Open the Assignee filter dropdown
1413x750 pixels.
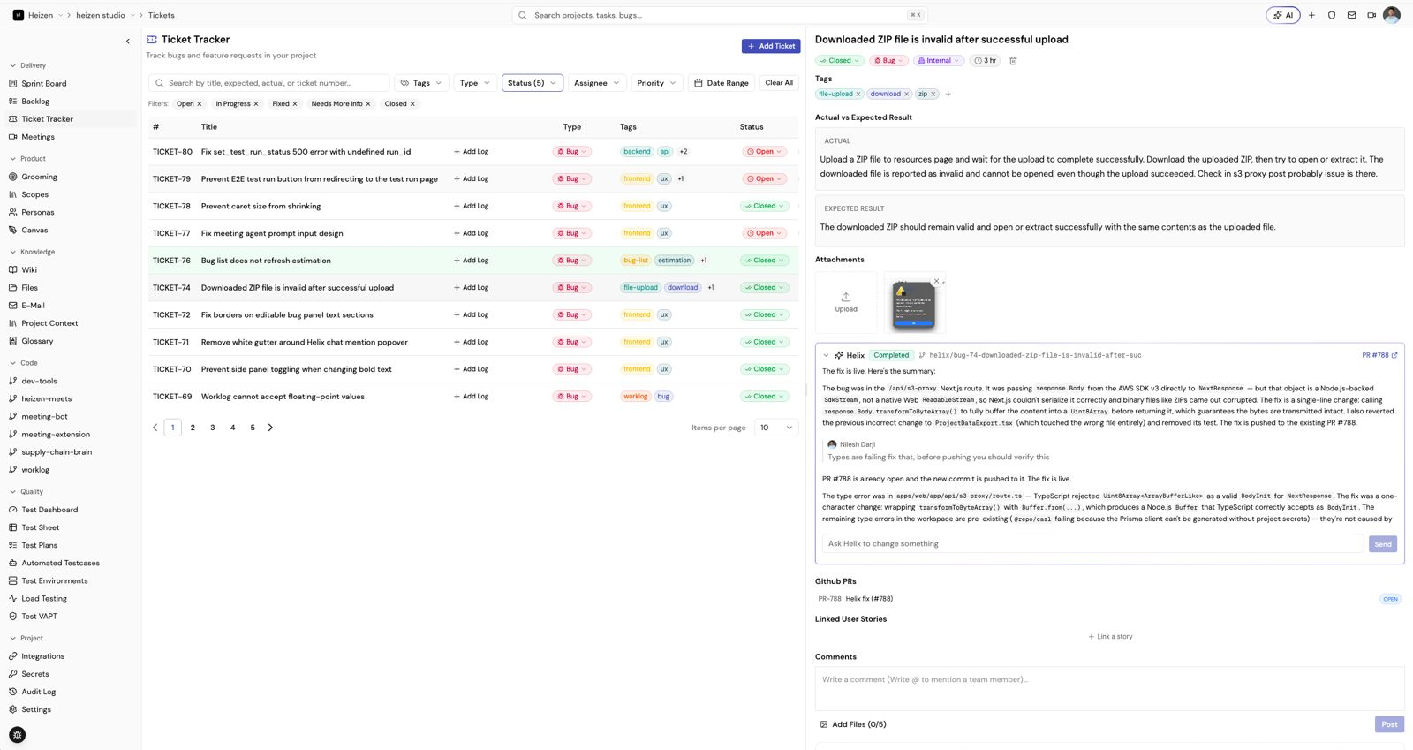pyautogui.click(x=597, y=83)
